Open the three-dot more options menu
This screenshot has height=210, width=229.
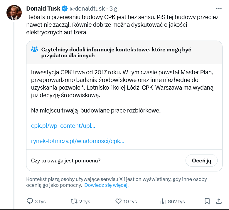tap(219, 8)
